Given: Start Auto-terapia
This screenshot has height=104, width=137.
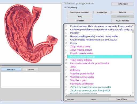Looking at the screenshot, I should click(x=102, y=12).
